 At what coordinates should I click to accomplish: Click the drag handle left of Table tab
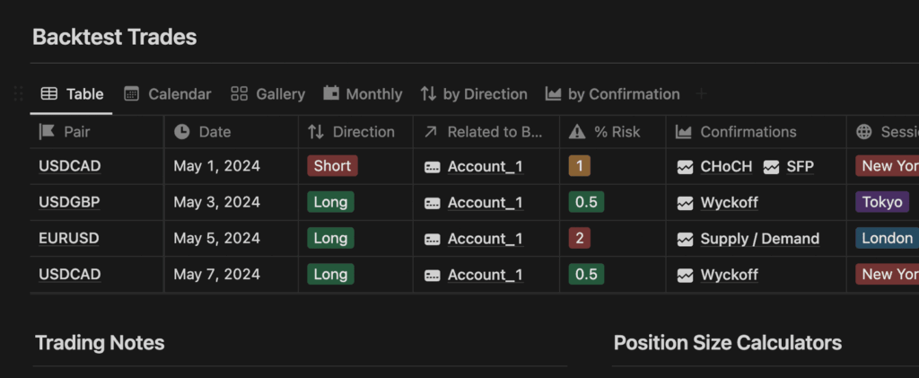point(18,93)
